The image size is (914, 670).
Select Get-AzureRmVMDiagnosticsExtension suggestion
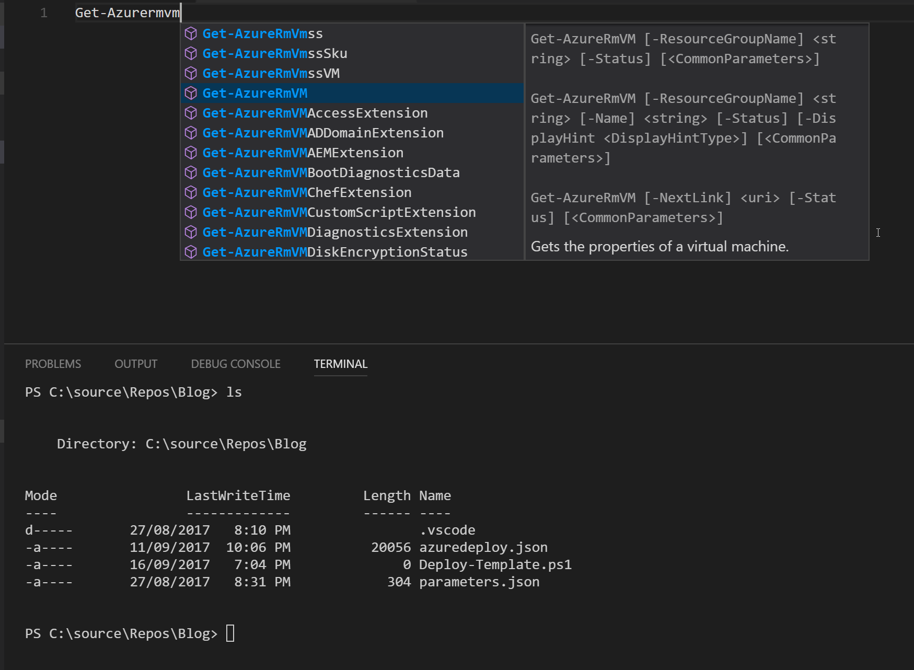(334, 232)
